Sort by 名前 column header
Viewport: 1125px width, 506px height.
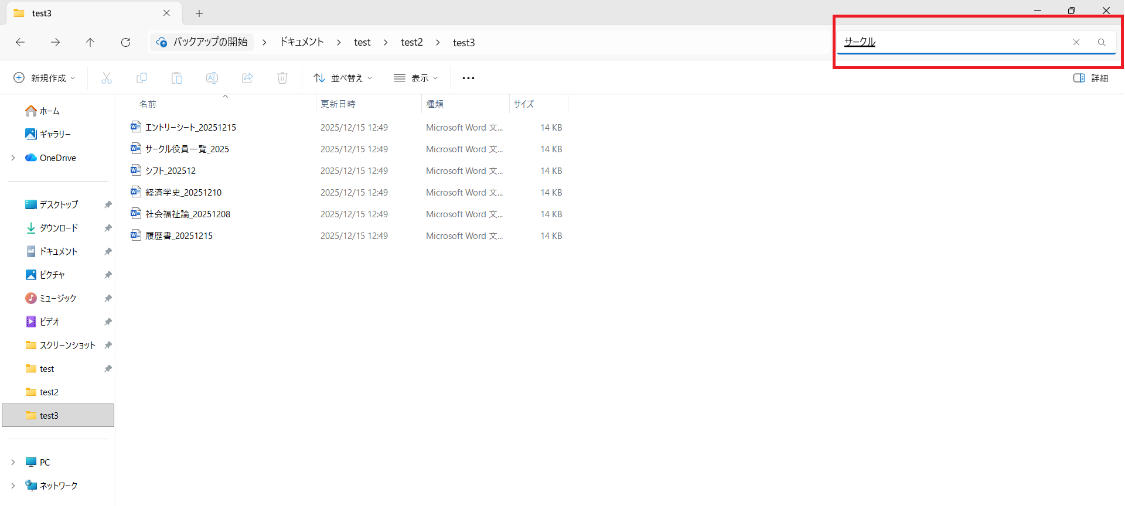[148, 104]
